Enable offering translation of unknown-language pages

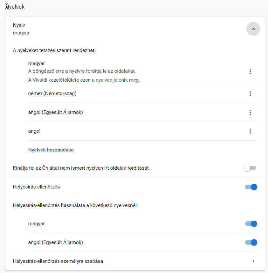[250, 168]
